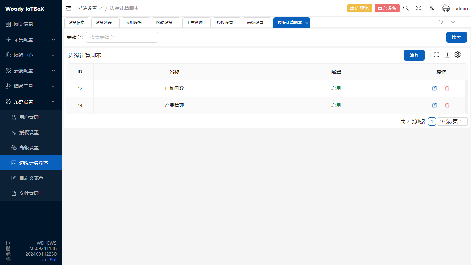
Task: Open 文件管理 in the sidebar
Action: click(x=29, y=193)
